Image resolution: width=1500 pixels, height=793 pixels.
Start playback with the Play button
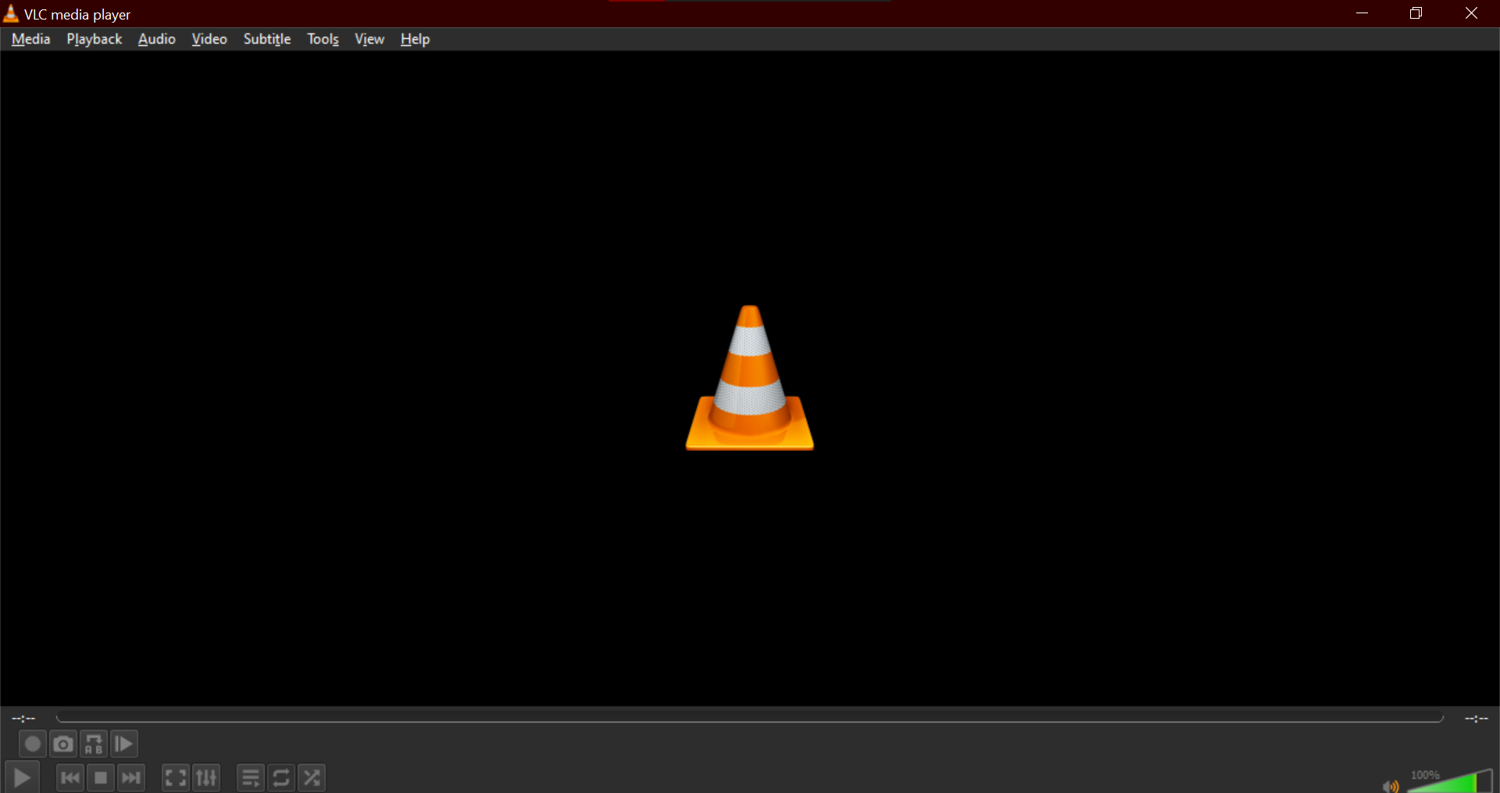22,777
